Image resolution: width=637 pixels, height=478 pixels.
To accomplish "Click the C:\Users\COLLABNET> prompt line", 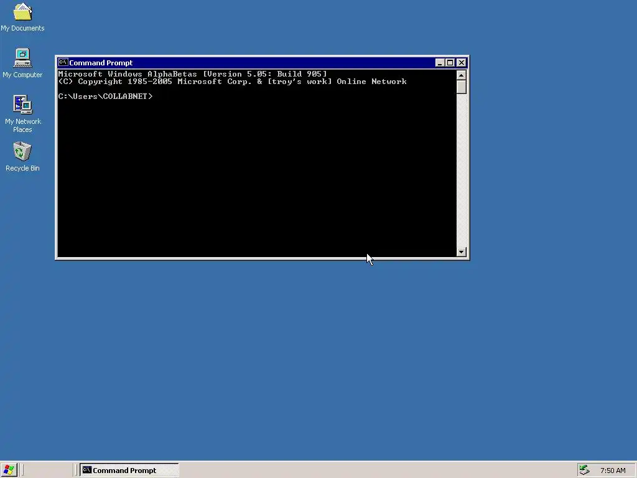I will 105,96.
